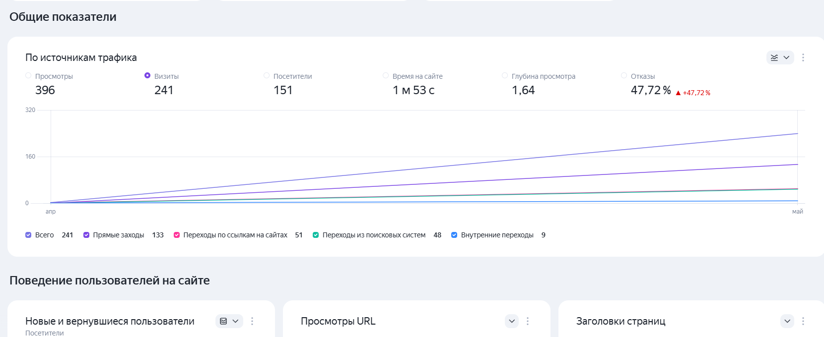Expand dropdown chevron in Заголовки страниц widget

787,321
